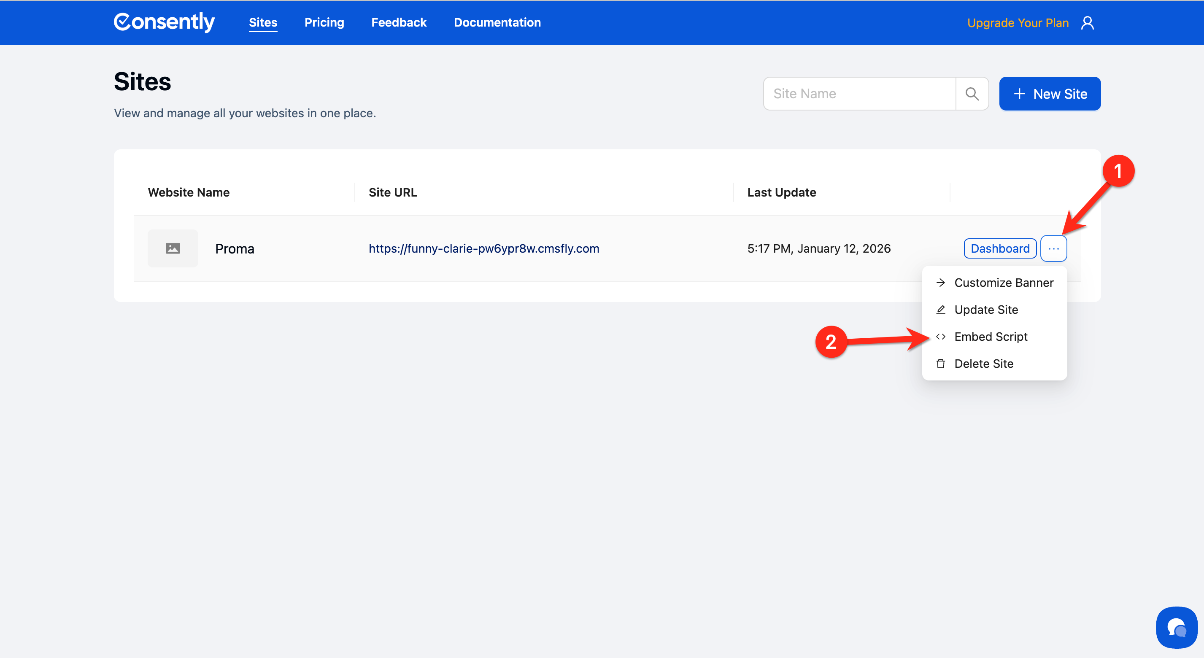Click the search magnifier icon
Screen dimensions: 1204x658
click(x=972, y=94)
